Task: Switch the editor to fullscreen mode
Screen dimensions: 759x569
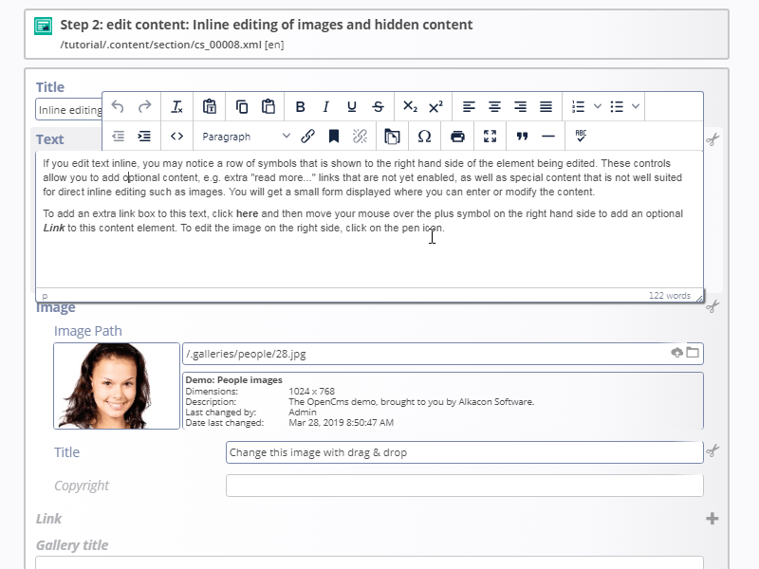Action: click(x=488, y=137)
